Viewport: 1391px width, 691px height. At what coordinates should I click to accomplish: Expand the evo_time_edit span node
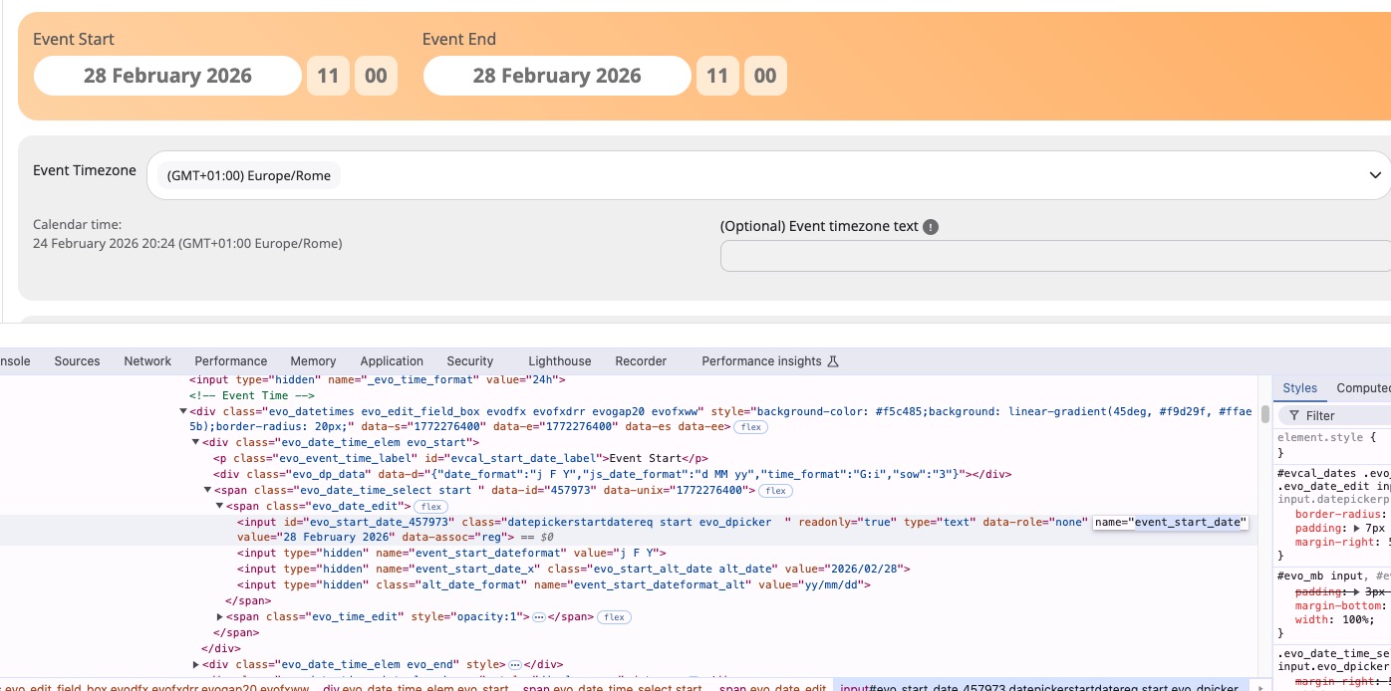tap(220, 617)
